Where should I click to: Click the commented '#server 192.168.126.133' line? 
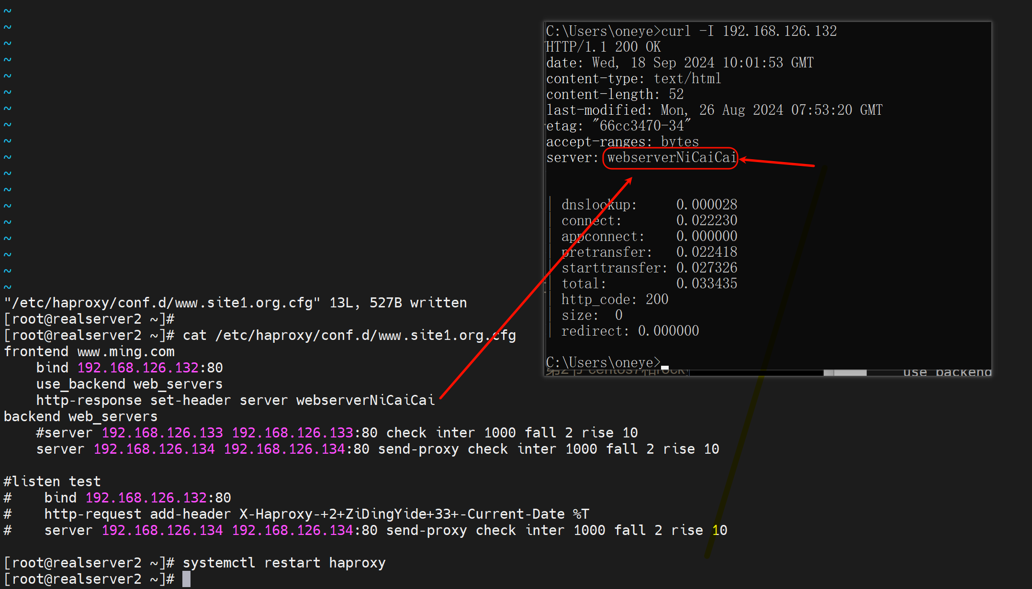(129, 433)
